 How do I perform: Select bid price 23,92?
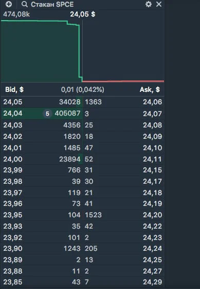pyautogui.click(x=13, y=237)
